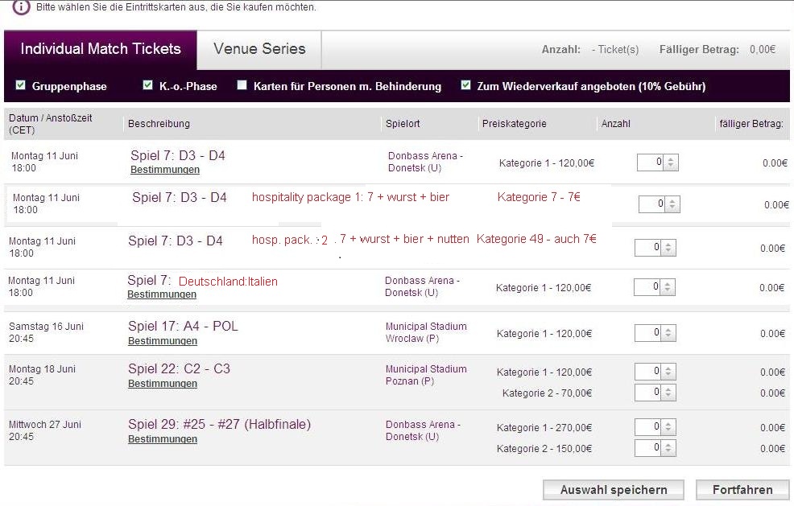The width and height of the screenshot is (794, 506).
Task: Open Bestimmungen link for Spiel 17: A4 - POL
Action: 162,340
